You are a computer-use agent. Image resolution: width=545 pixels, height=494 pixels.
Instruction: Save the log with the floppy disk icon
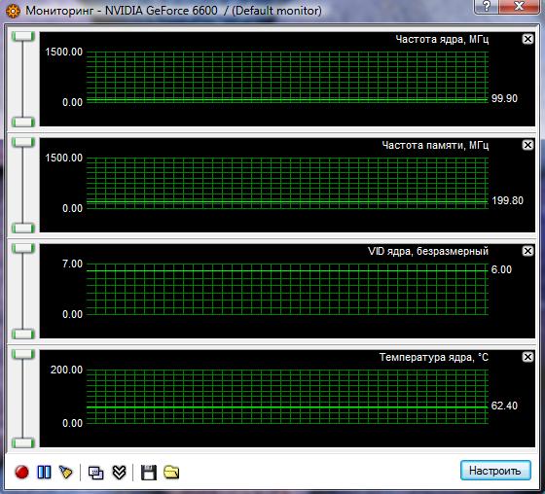148,473
